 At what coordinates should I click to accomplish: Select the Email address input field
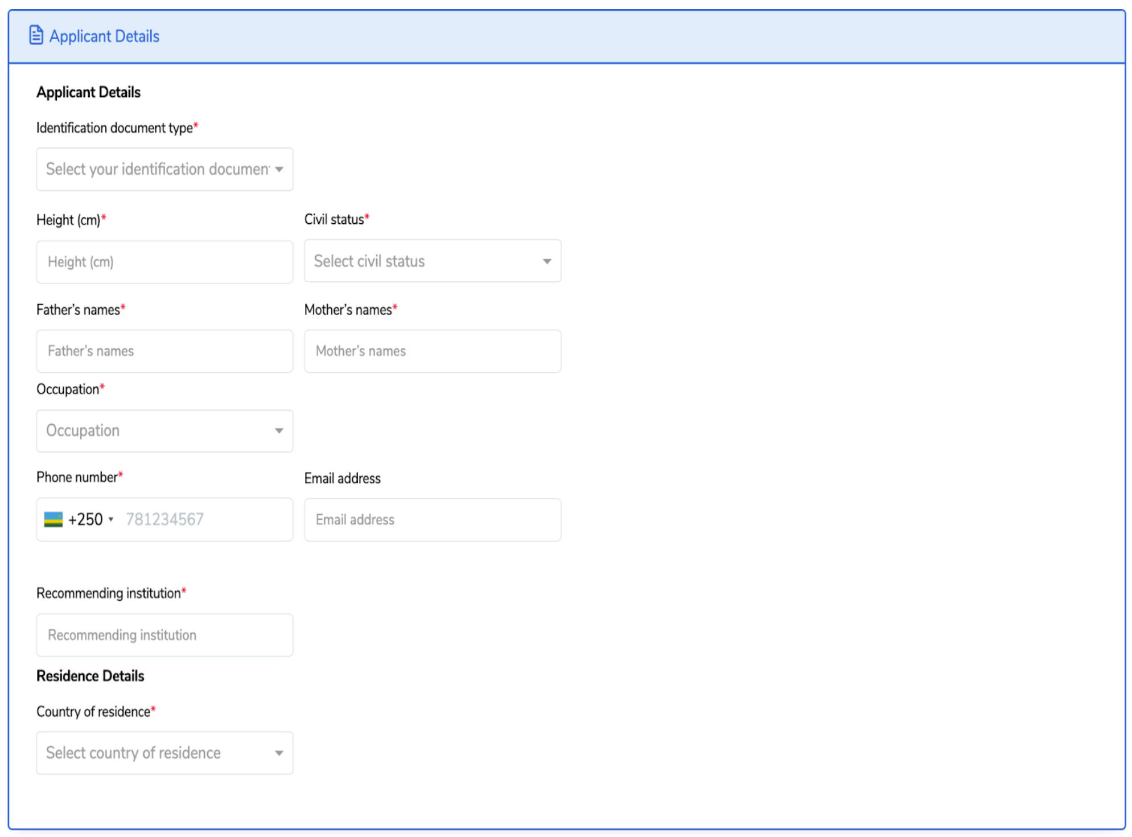tap(432, 520)
